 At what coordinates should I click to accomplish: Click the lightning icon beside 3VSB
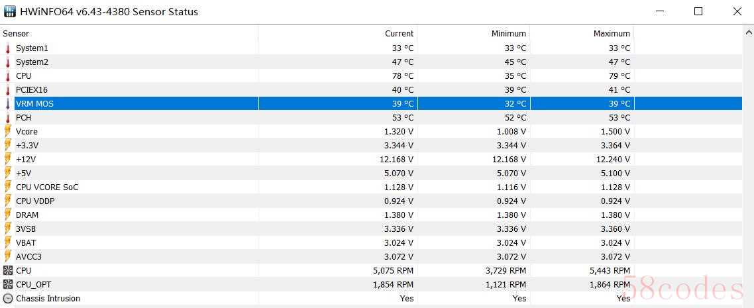pyautogui.click(x=8, y=229)
